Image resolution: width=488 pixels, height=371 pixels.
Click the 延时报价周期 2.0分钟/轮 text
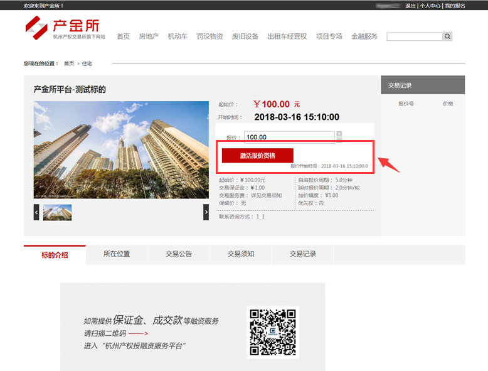329,188
